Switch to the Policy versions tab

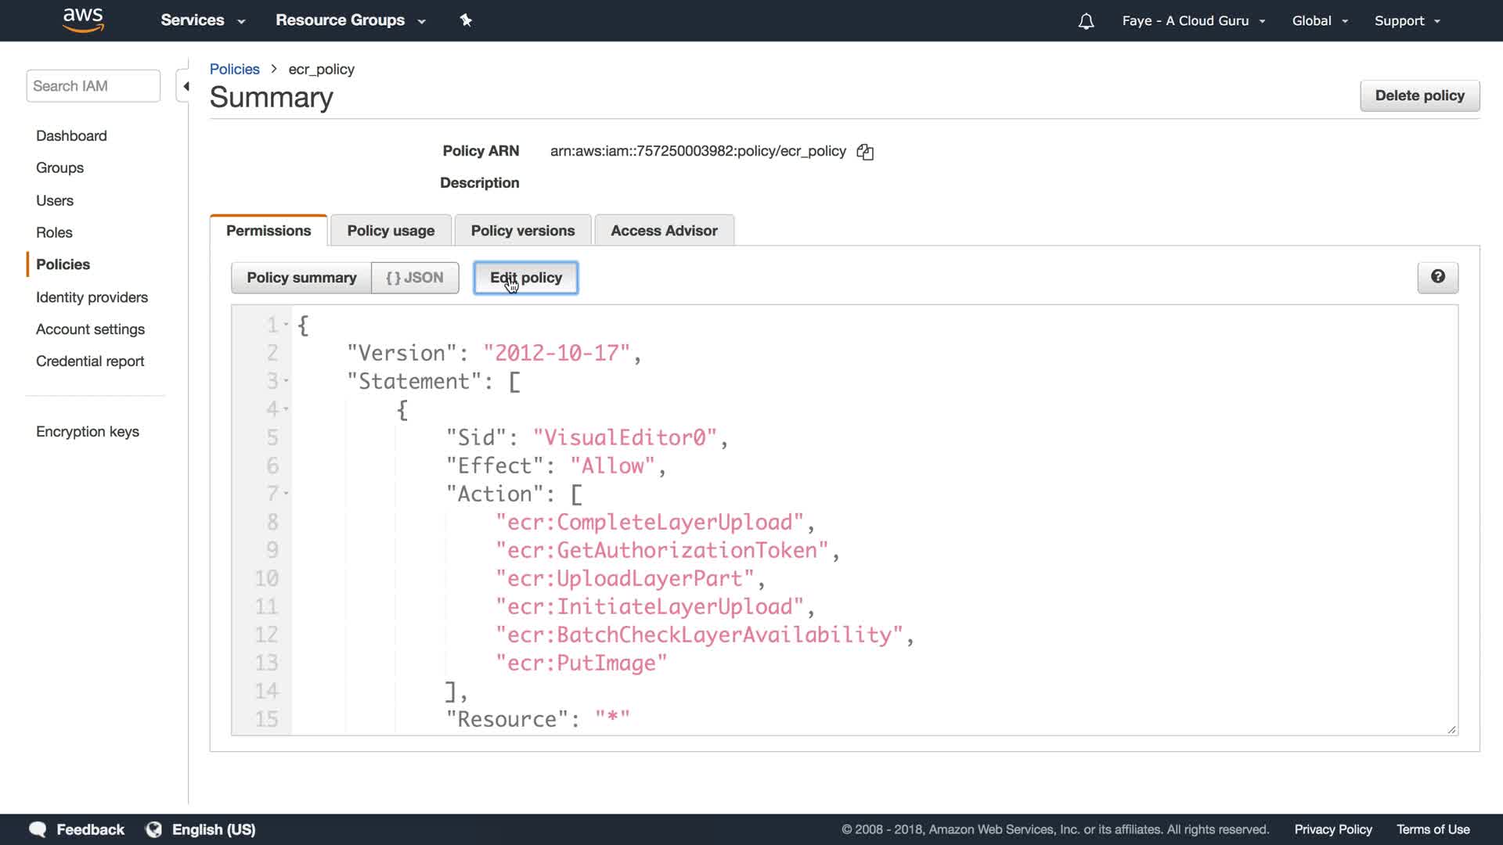pos(522,231)
